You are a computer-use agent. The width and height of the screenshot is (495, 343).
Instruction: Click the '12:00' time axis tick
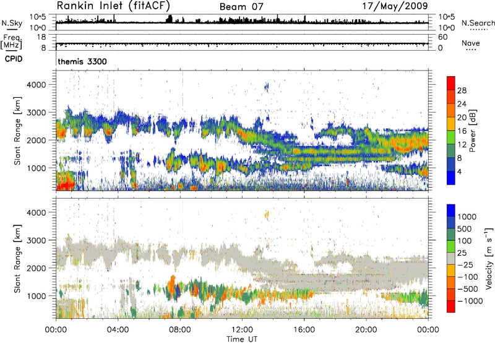[x=242, y=329]
